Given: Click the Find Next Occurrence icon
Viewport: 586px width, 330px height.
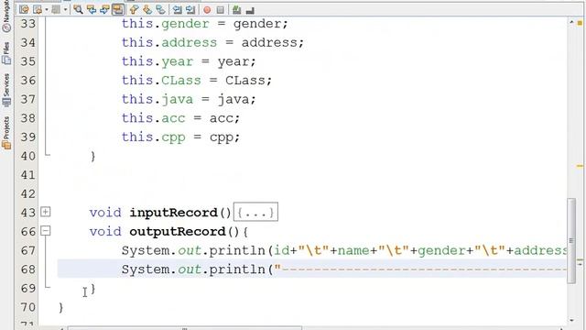Looking at the screenshot, I should point(104,9).
